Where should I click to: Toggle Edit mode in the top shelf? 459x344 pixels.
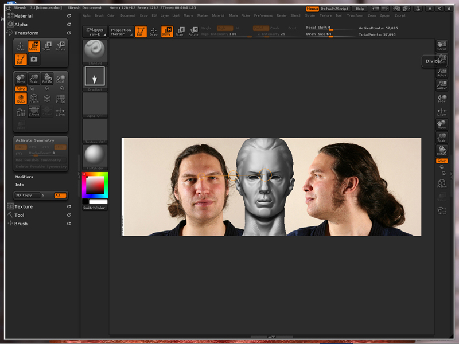(141, 31)
